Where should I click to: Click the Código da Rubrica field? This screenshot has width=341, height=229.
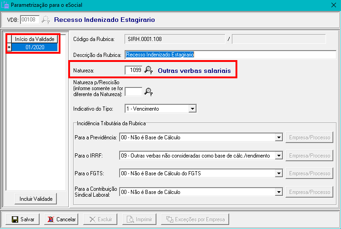175,39
